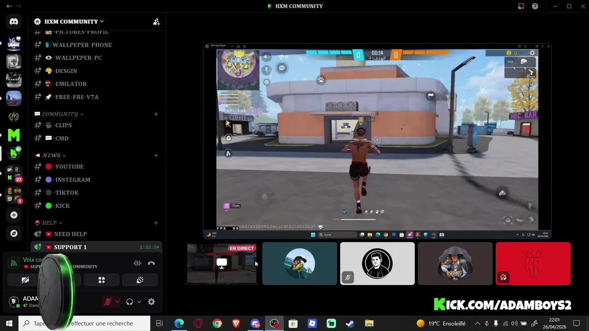Open the green M server icon
The width and height of the screenshot is (589, 331).
(14, 135)
